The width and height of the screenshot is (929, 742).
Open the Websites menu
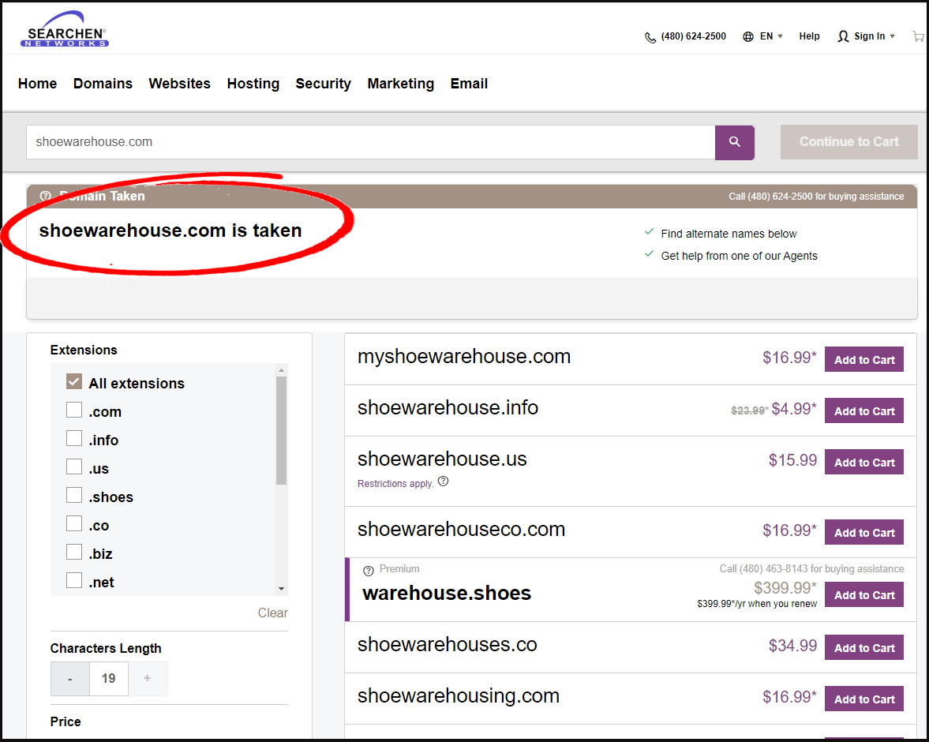(x=179, y=84)
